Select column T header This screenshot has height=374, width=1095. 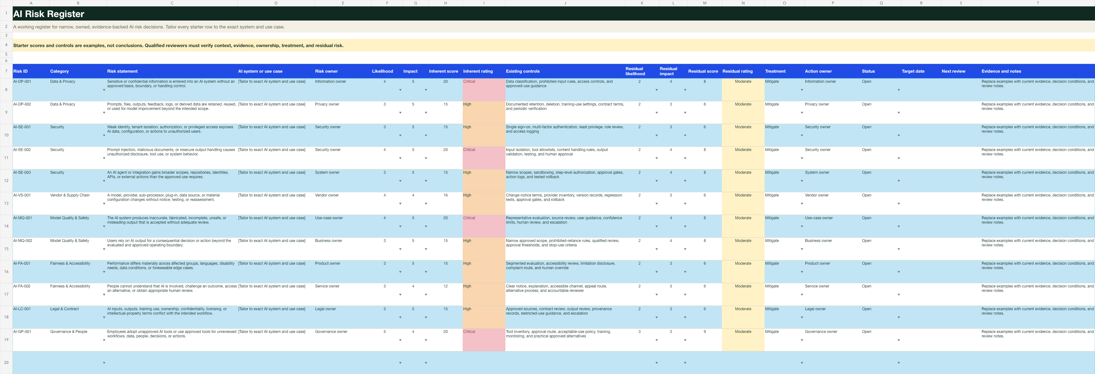coord(1038,3)
